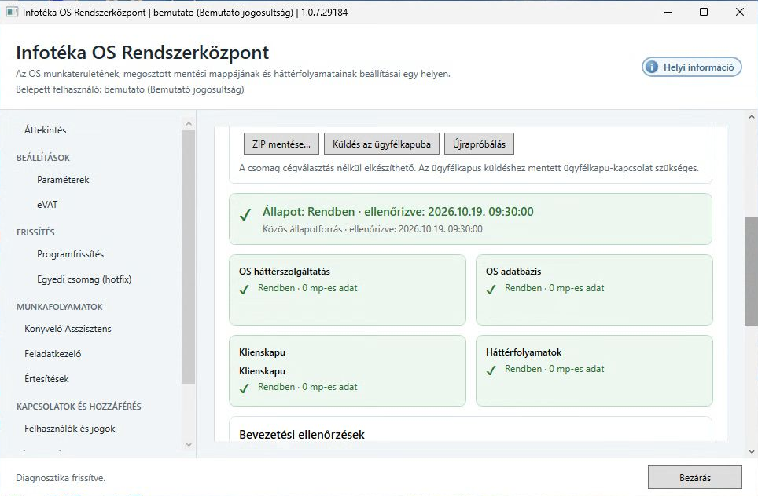Click the app icon in the title bar

click(x=12, y=12)
